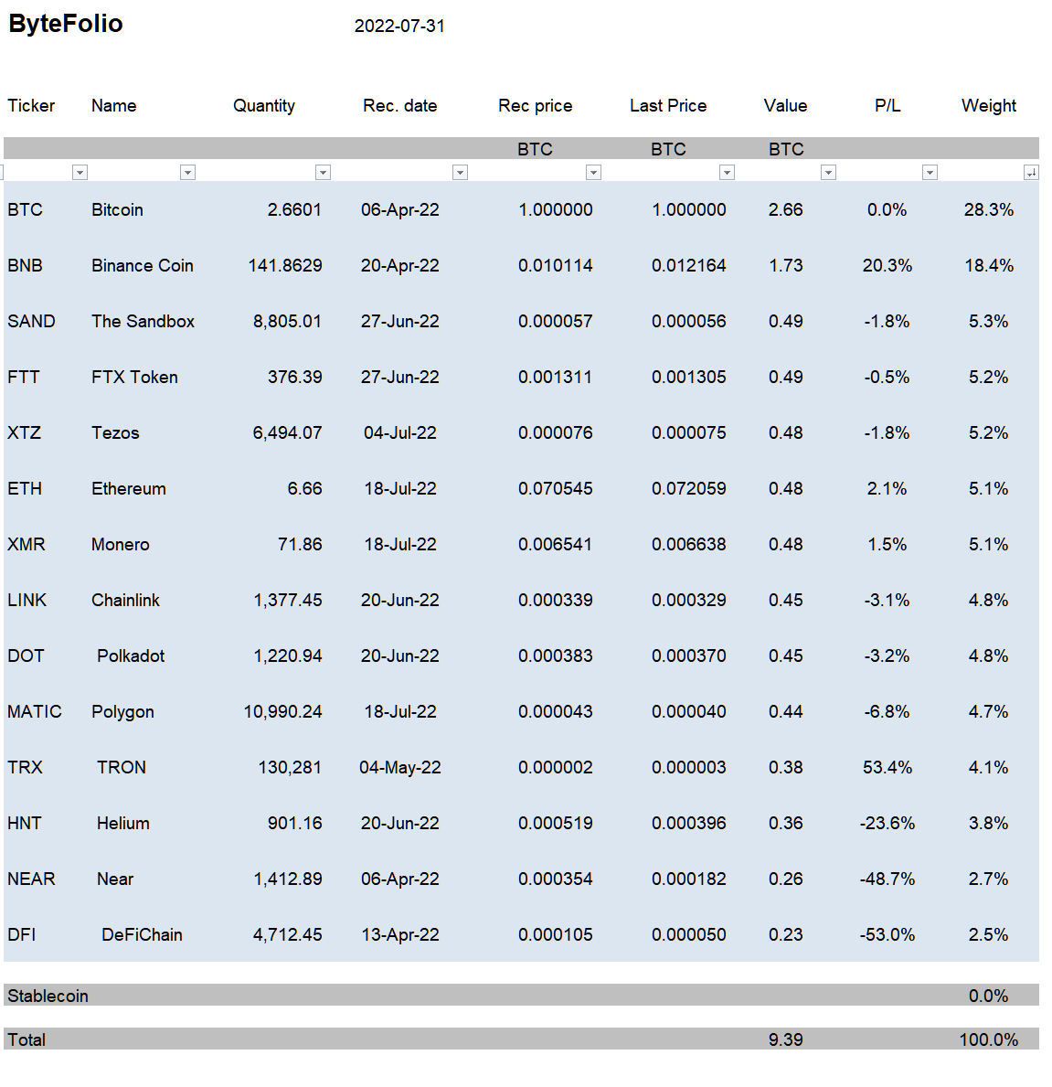
Task: Expand the Quantity column filter arrow
Action: coord(323,173)
